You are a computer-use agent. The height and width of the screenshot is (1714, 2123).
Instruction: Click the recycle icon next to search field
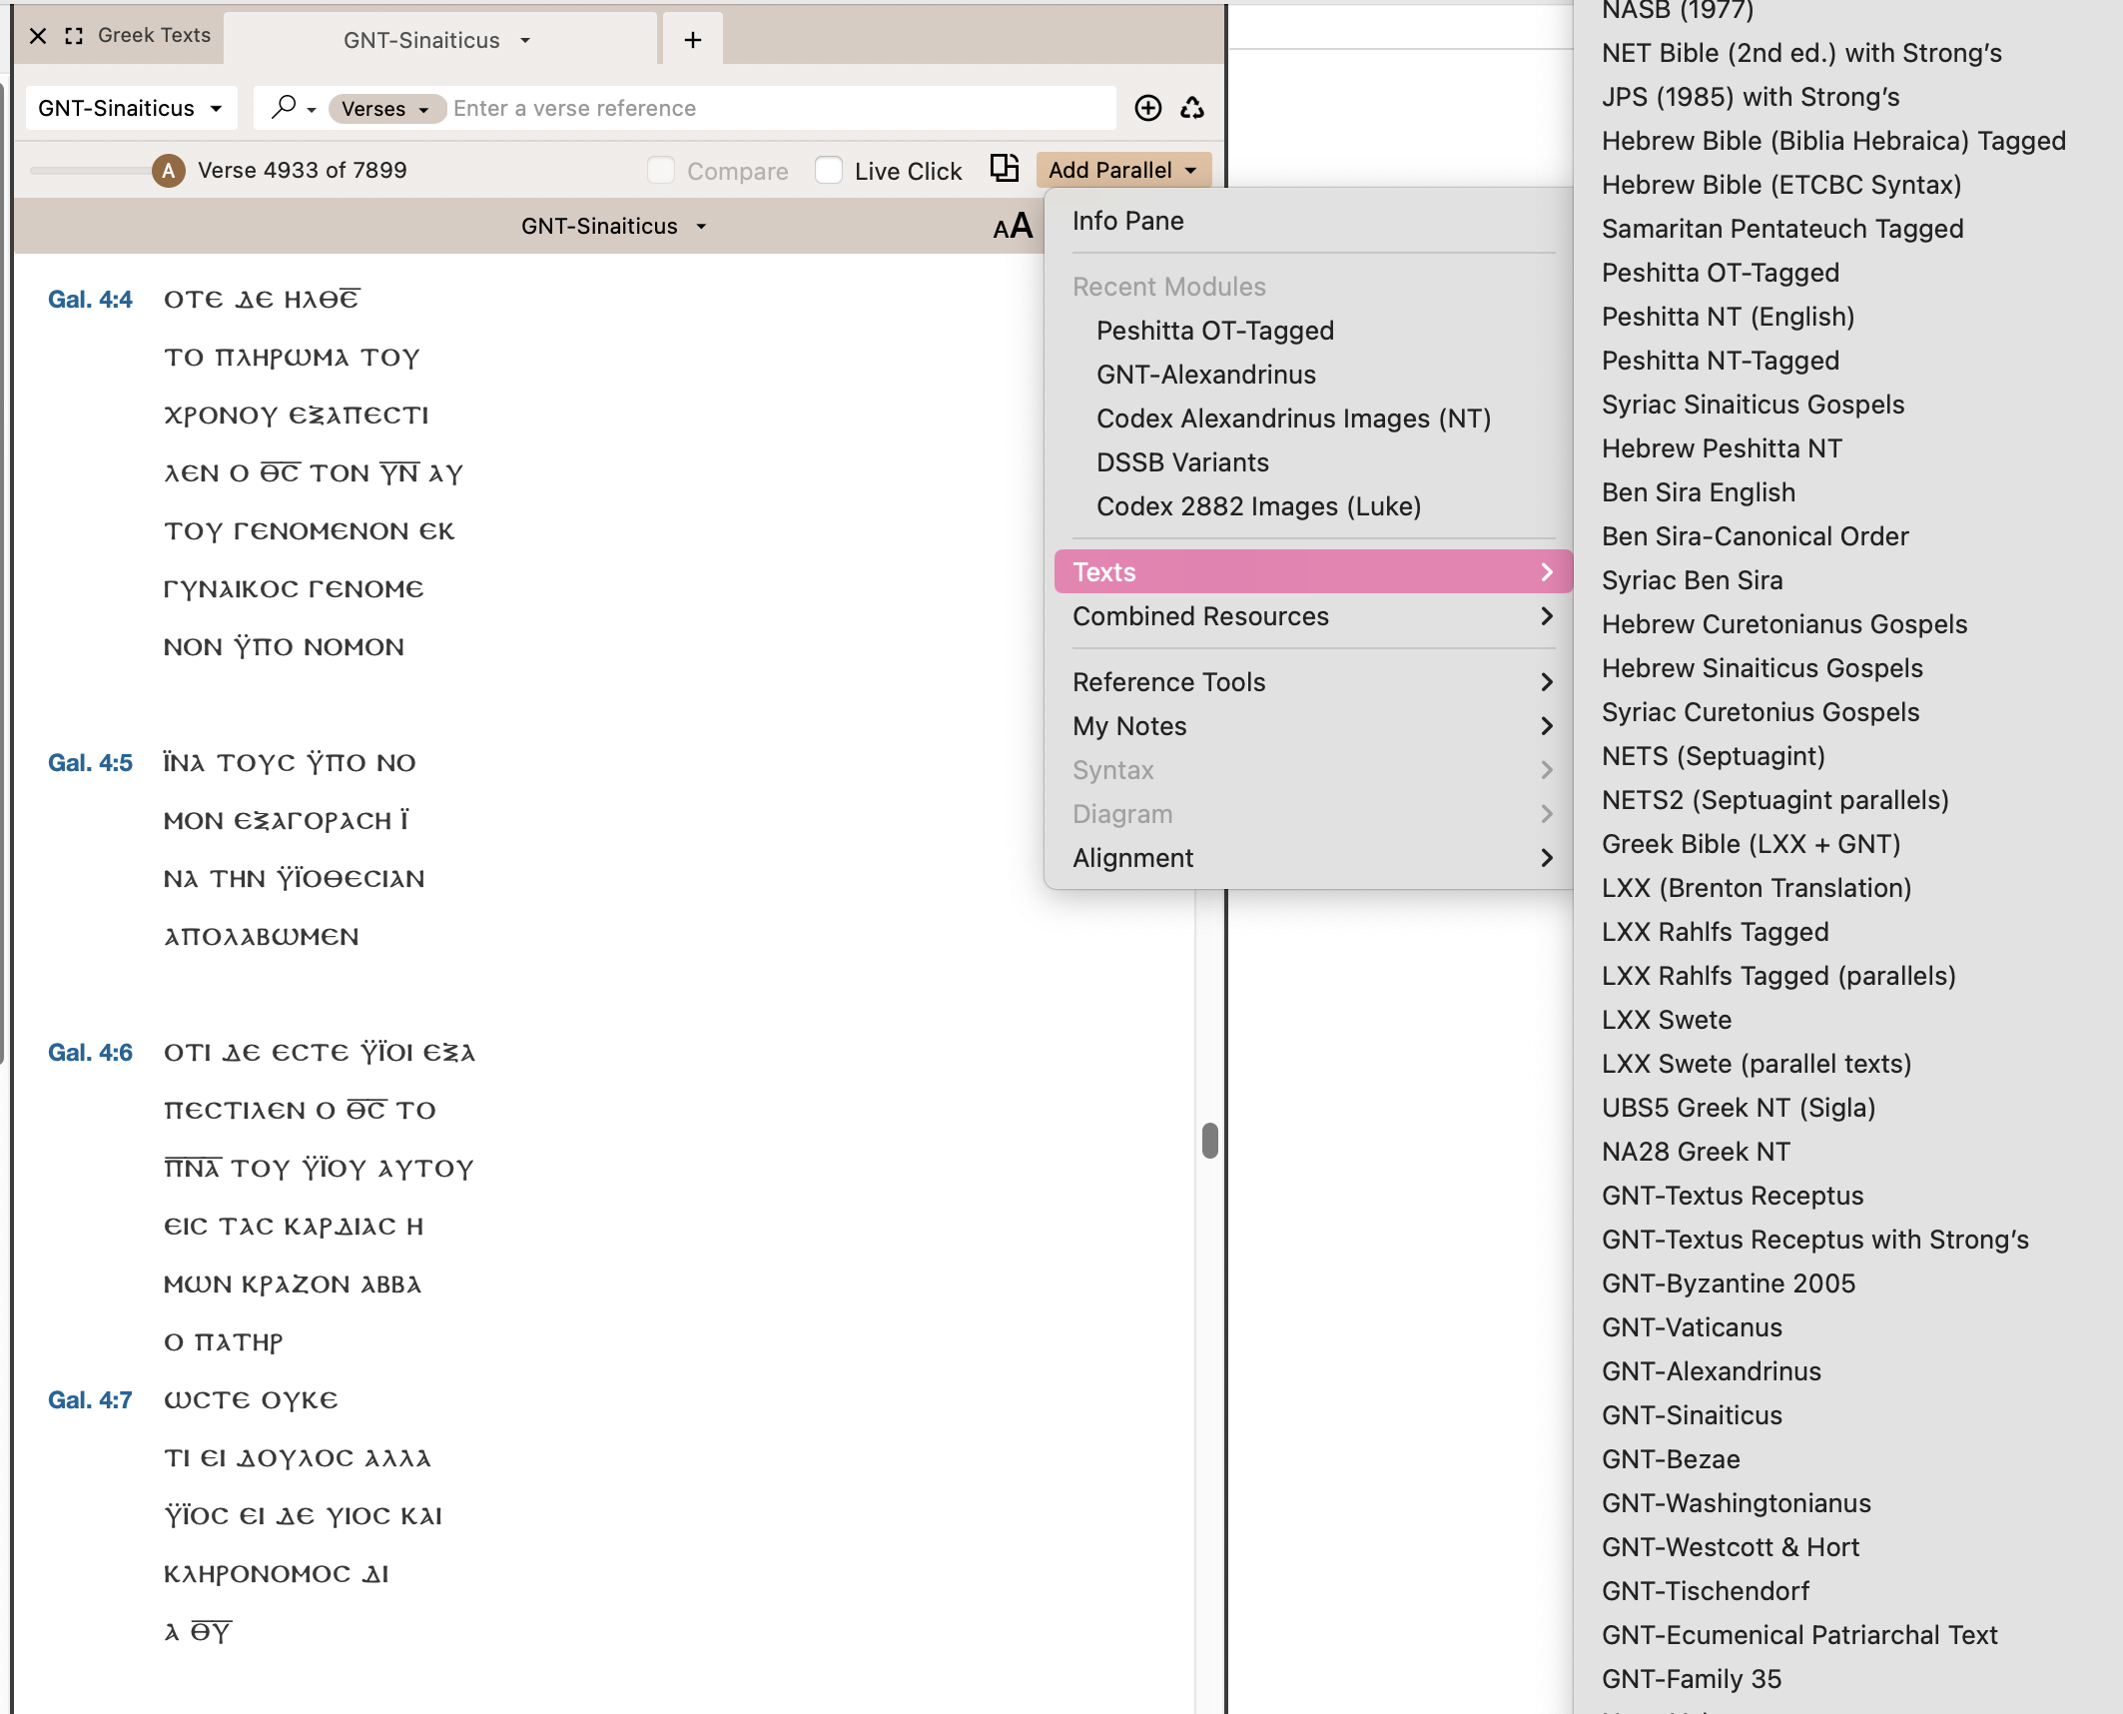tap(1192, 108)
